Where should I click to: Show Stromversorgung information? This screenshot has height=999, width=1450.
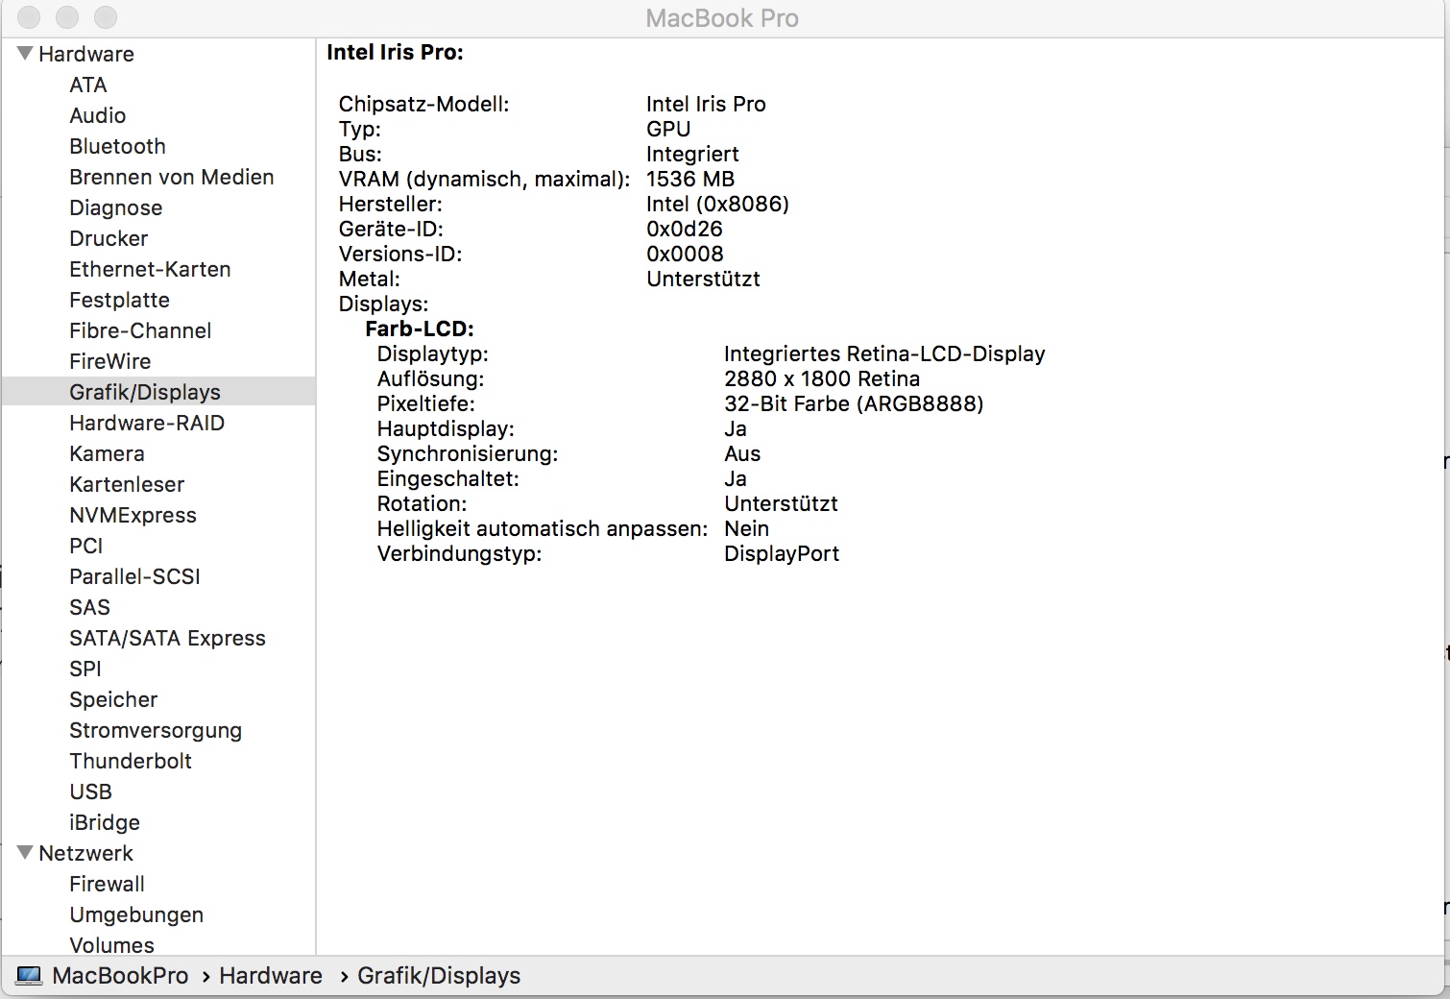[x=156, y=730]
